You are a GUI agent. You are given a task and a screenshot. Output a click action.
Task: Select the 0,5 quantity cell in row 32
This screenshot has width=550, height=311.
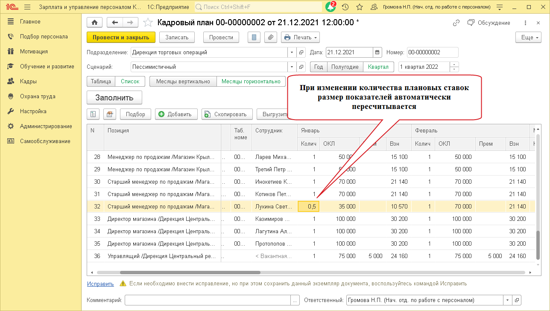308,206
